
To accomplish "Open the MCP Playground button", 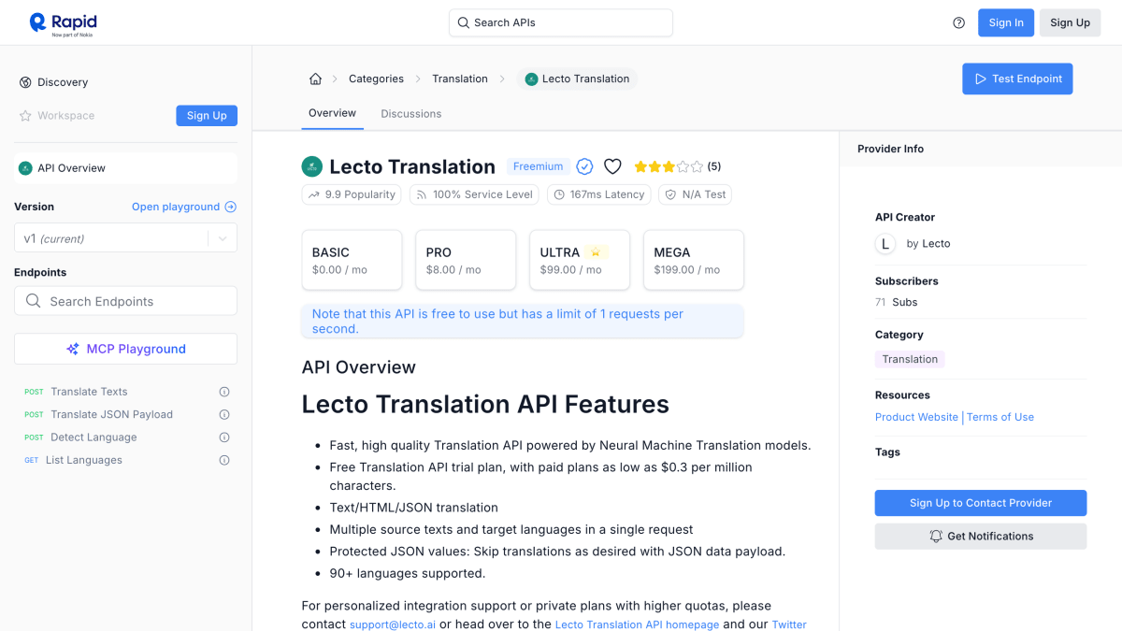I will click(x=125, y=349).
